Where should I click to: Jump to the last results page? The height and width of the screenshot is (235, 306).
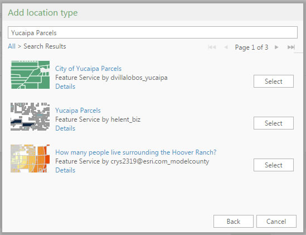(291, 47)
